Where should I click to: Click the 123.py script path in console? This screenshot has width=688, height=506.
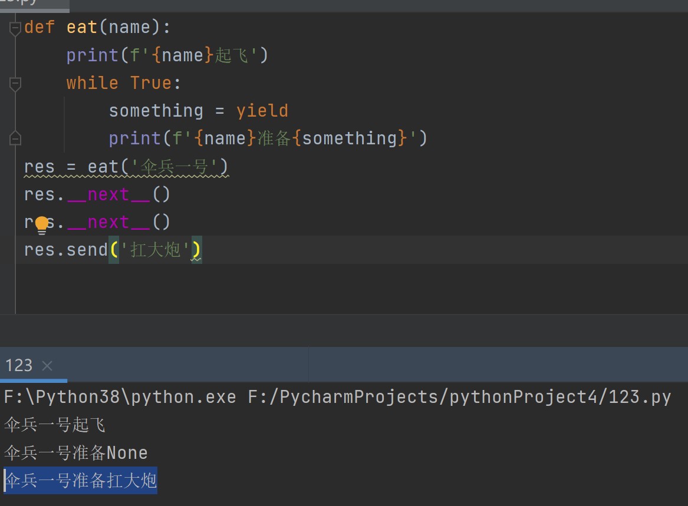(459, 397)
